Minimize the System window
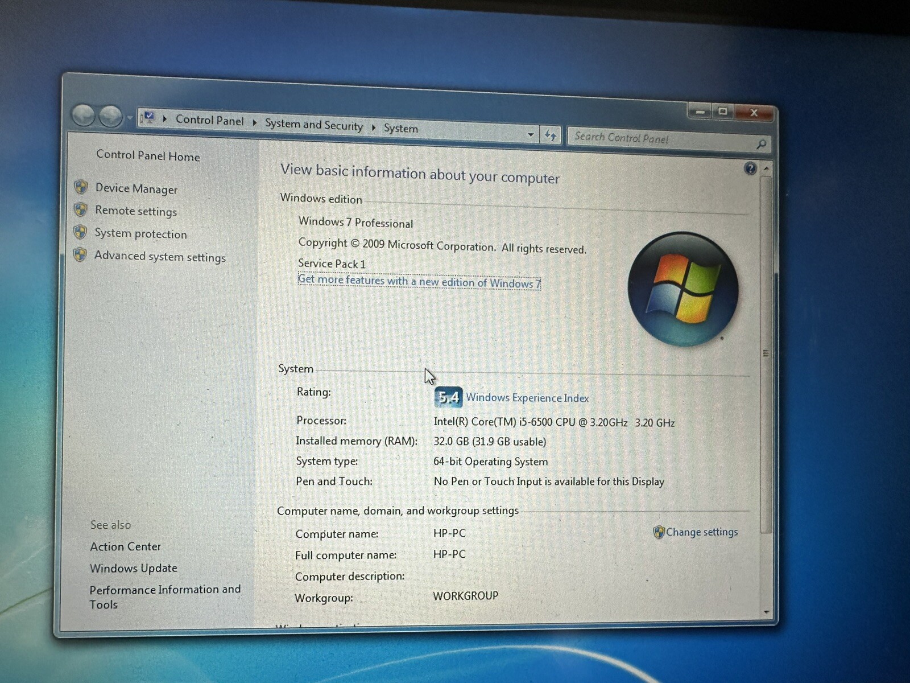Image resolution: width=910 pixels, height=683 pixels. (x=700, y=112)
